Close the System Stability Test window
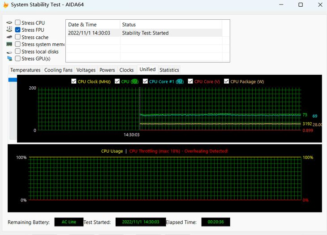Screen dimensions: 327x235 coord(320,4)
